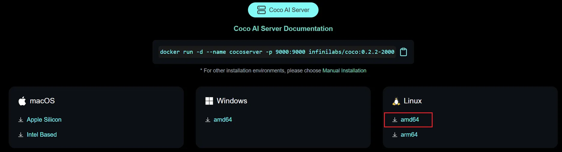Click the Apple logo beside macOS
This screenshot has width=562, height=152.
click(22, 101)
